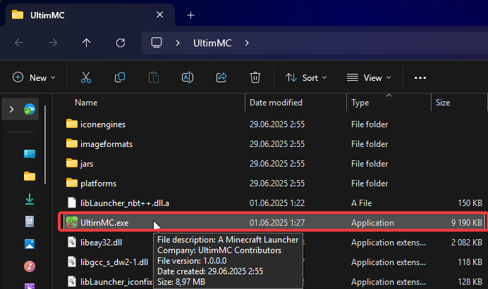Click the UltimMC.exe Minecraft block icon

pos(72,222)
